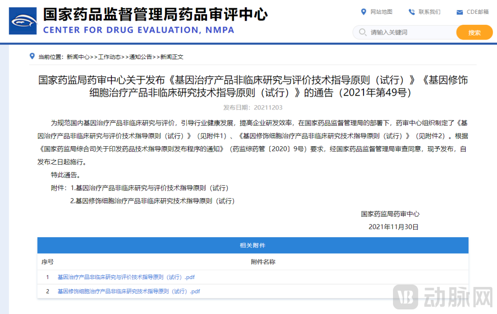Click the location pin icon beside 网站地图
Screen dimensions: 497x314
(x=364, y=12)
